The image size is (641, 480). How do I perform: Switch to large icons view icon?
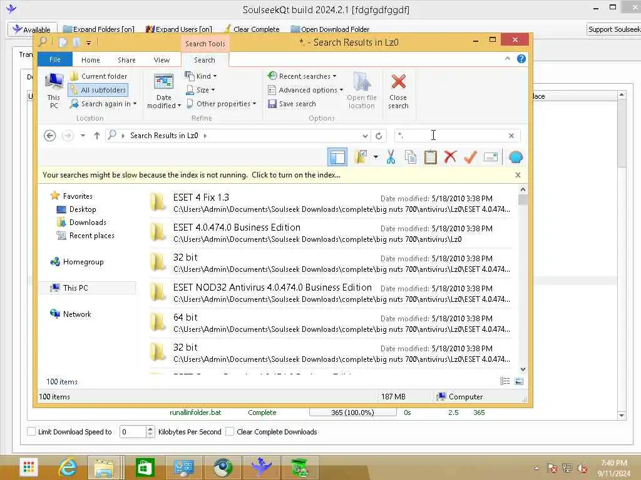[x=519, y=381]
